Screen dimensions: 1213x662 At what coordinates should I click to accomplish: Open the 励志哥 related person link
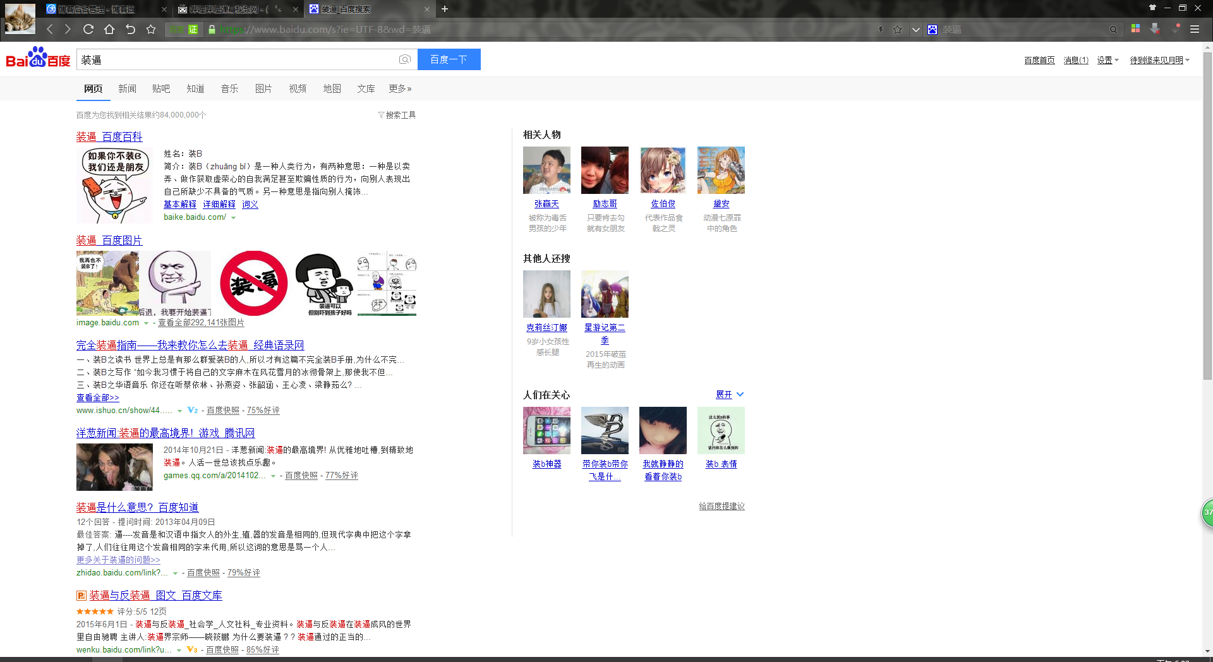pyautogui.click(x=605, y=203)
